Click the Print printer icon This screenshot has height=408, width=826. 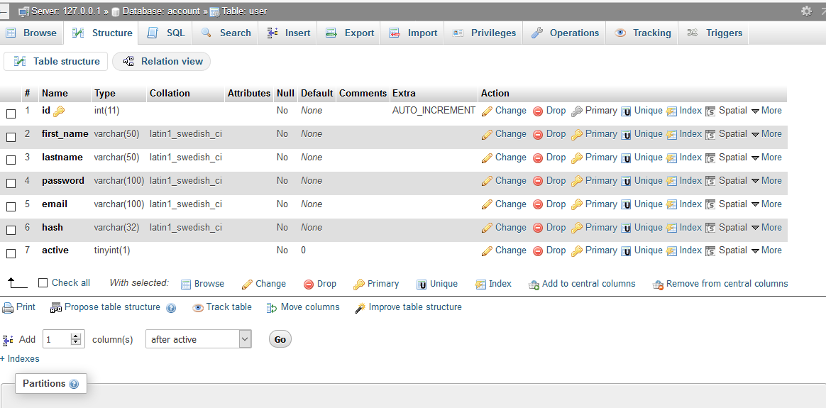(8, 308)
